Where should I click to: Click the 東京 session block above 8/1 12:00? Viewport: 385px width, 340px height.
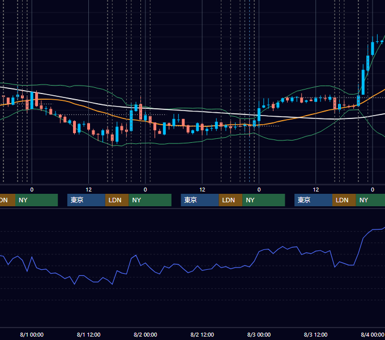87,200
